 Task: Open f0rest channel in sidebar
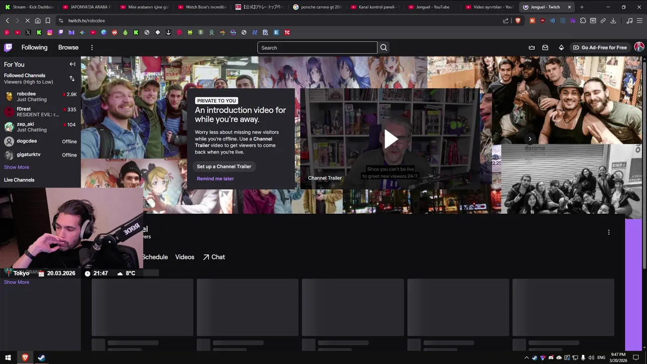[40, 112]
